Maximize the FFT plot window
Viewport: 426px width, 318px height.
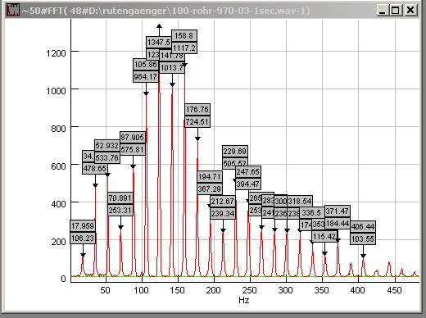395,11
